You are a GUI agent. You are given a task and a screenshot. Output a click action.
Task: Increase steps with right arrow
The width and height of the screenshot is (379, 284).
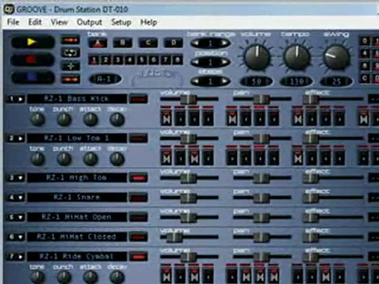pos(225,81)
